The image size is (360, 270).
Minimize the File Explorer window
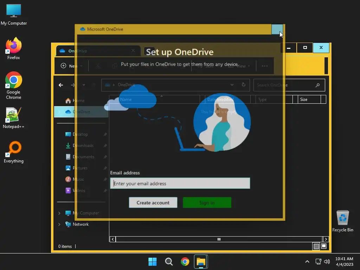point(289,48)
